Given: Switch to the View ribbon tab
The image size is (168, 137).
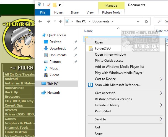Looking at the screenshot, I should 90,12.
